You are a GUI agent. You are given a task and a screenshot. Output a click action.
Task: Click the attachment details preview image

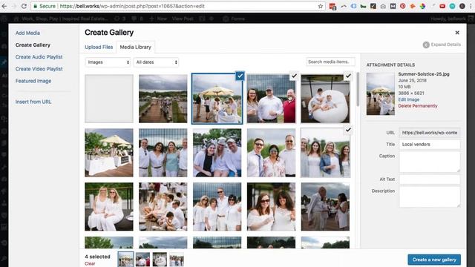381,94
